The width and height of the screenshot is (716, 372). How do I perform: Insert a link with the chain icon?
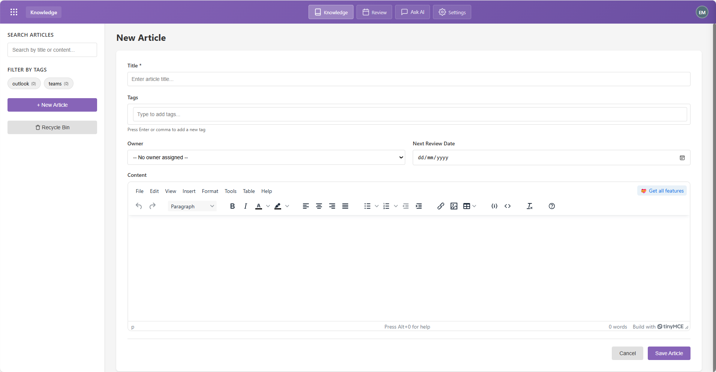pyautogui.click(x=441, y=206)
